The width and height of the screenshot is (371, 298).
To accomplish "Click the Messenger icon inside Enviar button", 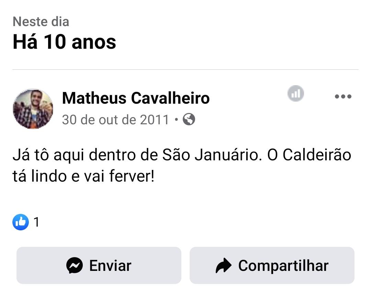I will (x=75, y=265).
